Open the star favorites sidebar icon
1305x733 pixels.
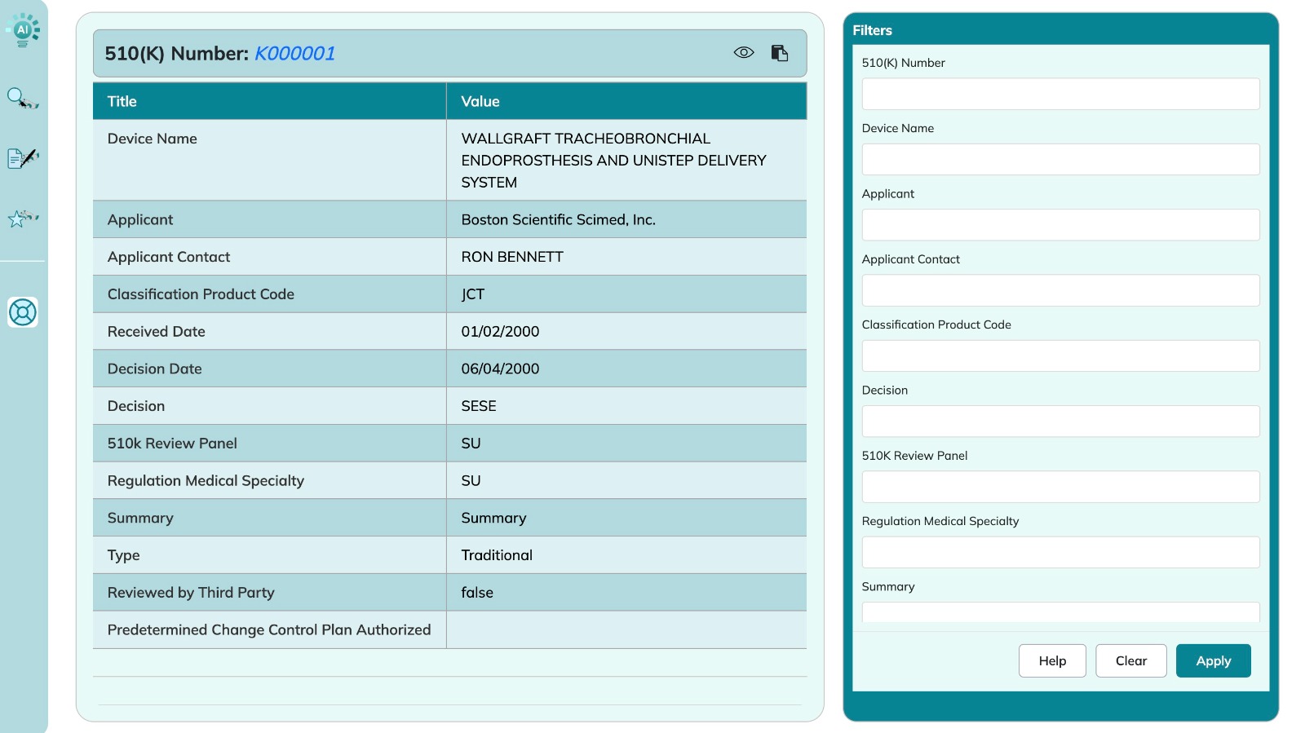22,219
